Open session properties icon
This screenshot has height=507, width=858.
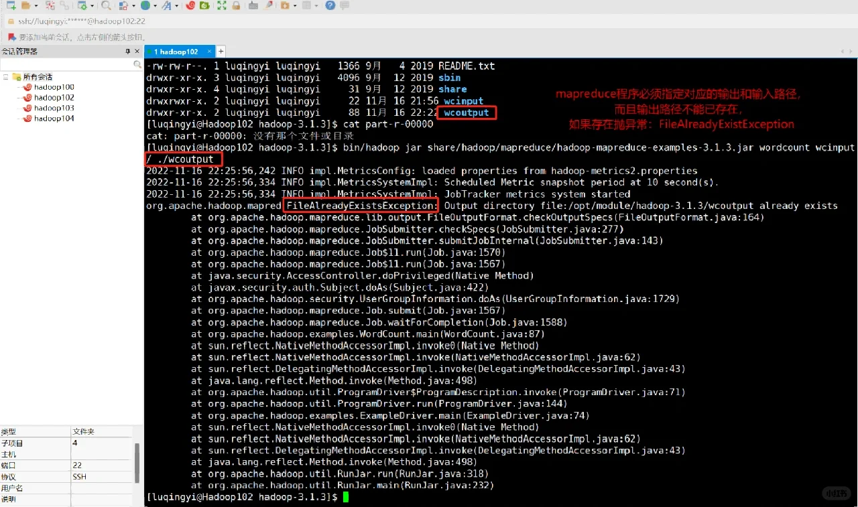pos(82,5)
